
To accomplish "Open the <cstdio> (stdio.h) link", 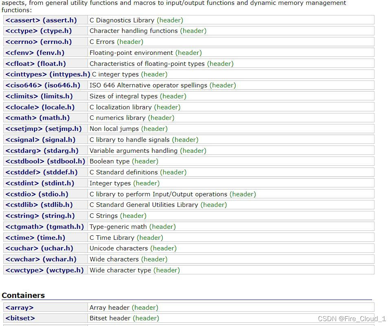I will (x=37, y=194).
